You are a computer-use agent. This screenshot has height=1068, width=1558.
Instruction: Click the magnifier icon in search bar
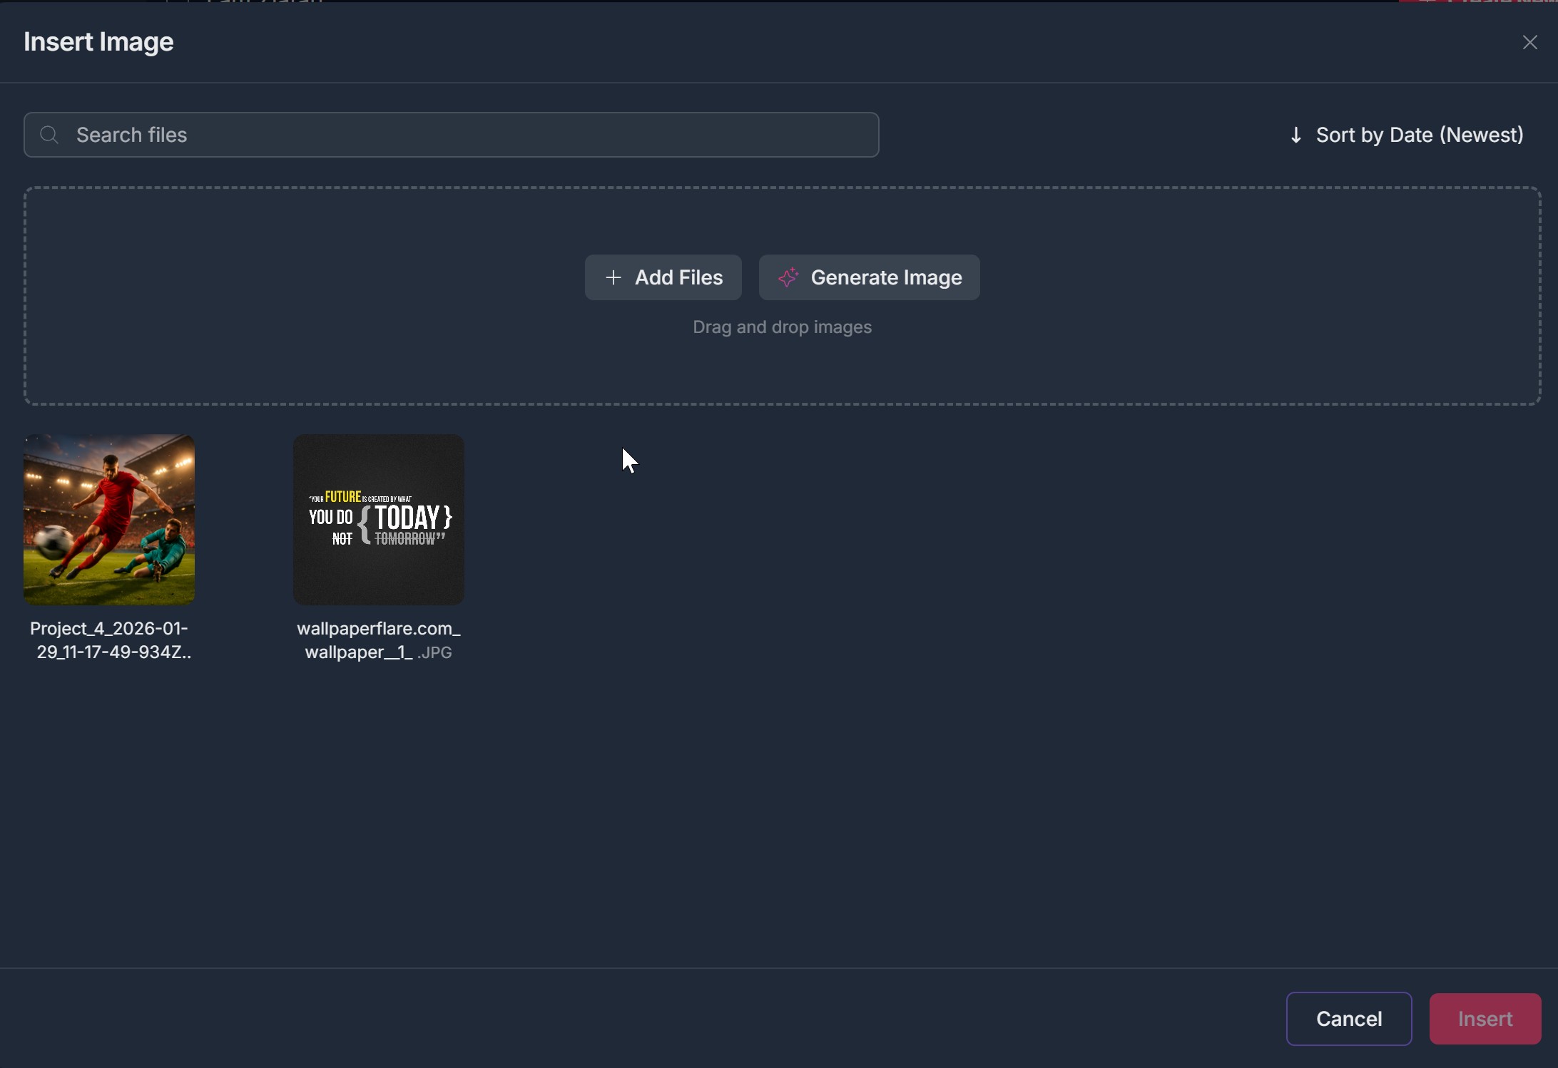point(49,135)
